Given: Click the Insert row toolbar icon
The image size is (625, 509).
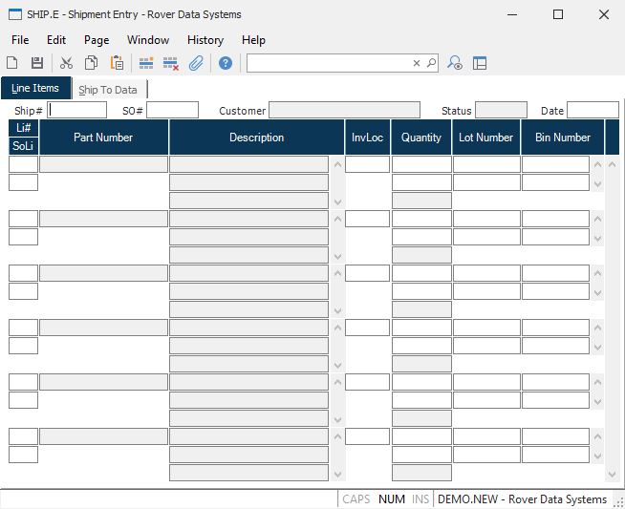Looking at the screenshot, I should click(x=146, y=63).
